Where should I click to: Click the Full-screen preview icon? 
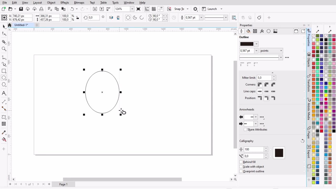[138, 9]
